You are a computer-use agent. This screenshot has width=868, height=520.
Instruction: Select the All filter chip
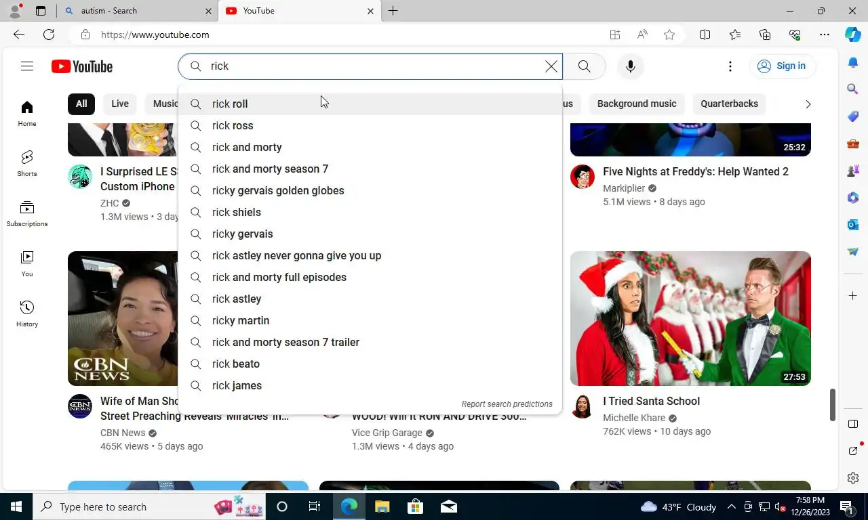click(81, 104)
